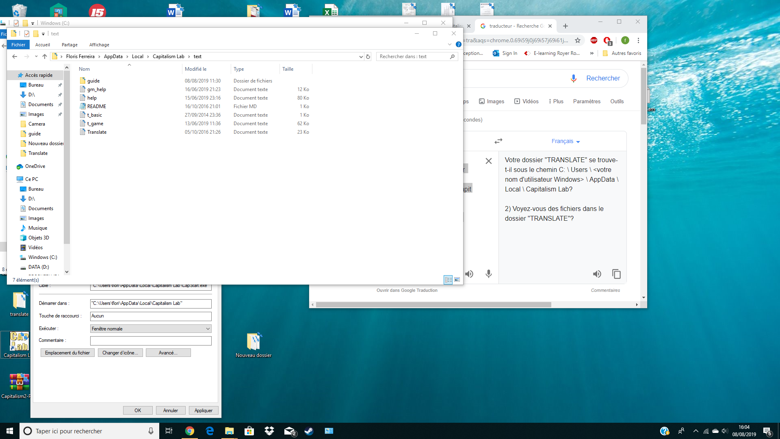The width and height of the screenshot is (780, 439).
Task: Open the Partage ribbon tab
Action: tap(69, 45)
